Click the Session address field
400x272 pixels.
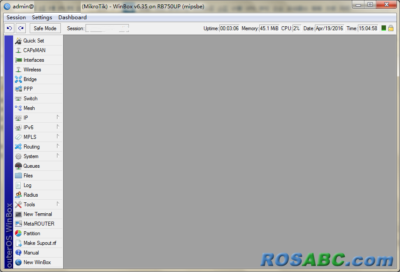107,28
